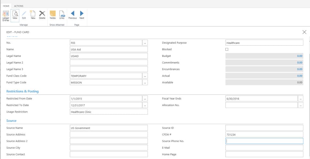Toggle the Blocked checkbox
The width and height of the screenshot is (310, 159).
coord(227,49)
